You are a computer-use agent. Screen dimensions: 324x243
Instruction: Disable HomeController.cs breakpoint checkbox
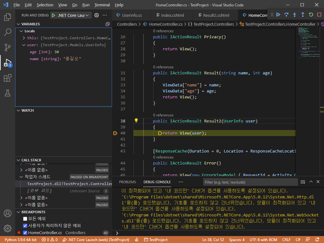[25, 233]
